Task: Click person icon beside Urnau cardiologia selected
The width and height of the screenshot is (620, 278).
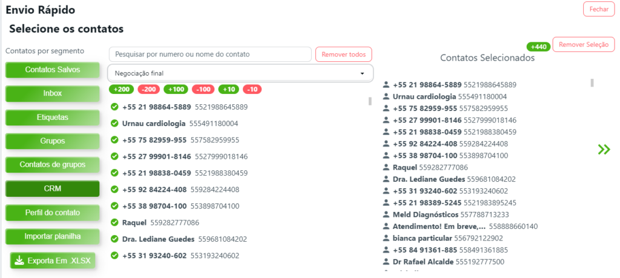Action: (386, 96)
